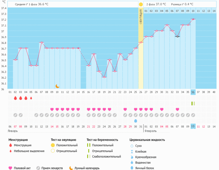Viewport: 219px width, 170px height.
Task: Click the blue cervical fluid drop on day 25
Action: (x=135, y=121)
